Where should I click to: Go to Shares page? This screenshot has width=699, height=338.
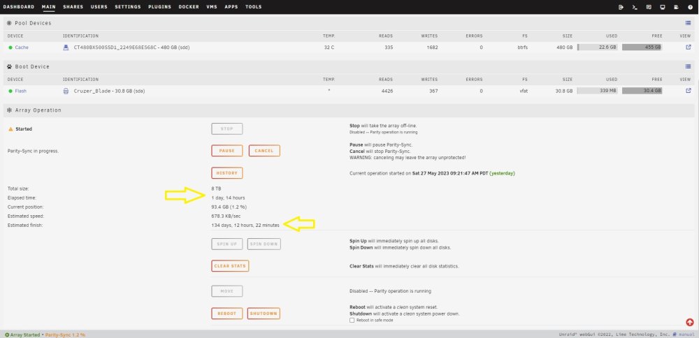(x=73, y=7)
